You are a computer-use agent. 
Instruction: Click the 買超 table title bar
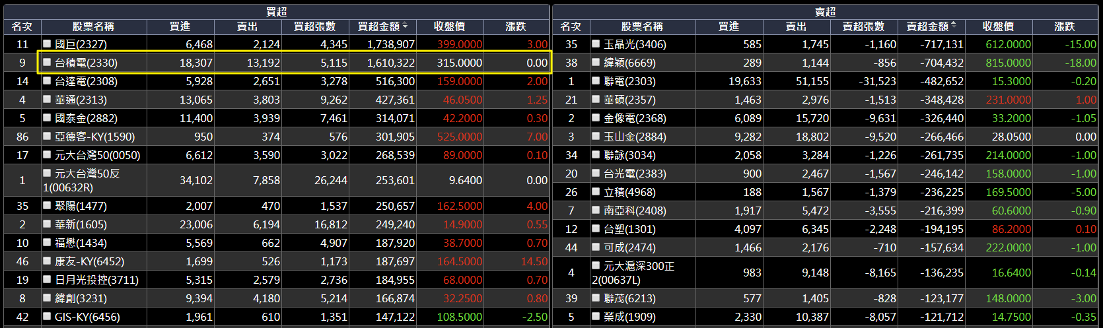click(276, 12)
